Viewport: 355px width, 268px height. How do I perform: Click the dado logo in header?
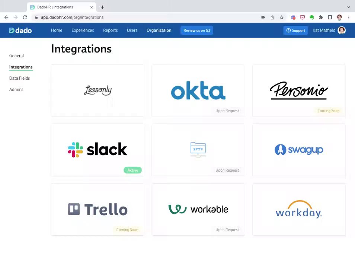20,31
